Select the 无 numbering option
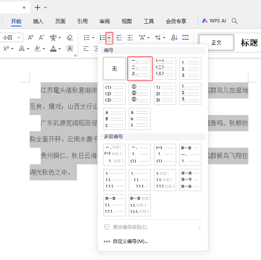This screenshot has width=261, height=260. click(115, 69)
